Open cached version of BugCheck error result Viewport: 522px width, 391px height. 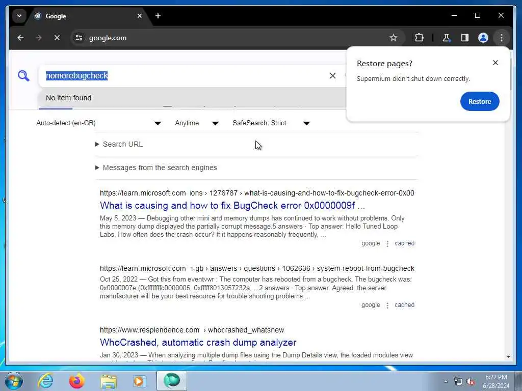(x=404, y=243)
